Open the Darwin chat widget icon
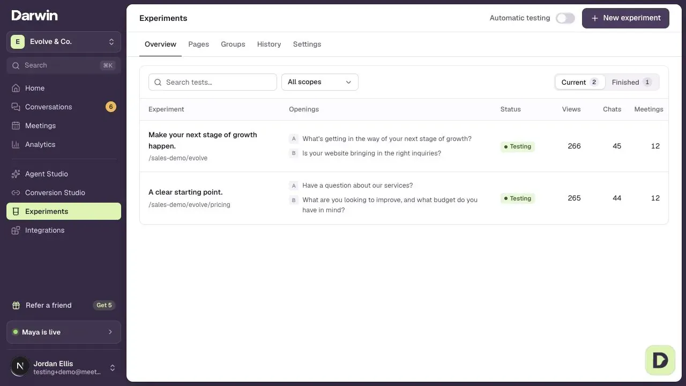686x386 pixels. coord(660,360)
